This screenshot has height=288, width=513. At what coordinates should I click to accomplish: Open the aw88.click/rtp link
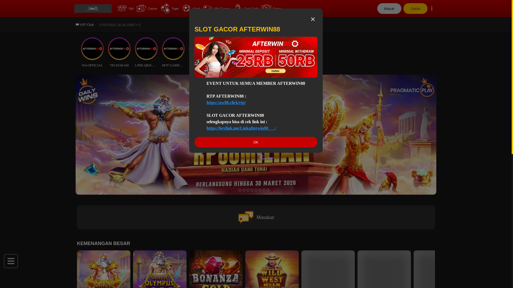click(226, 103)
